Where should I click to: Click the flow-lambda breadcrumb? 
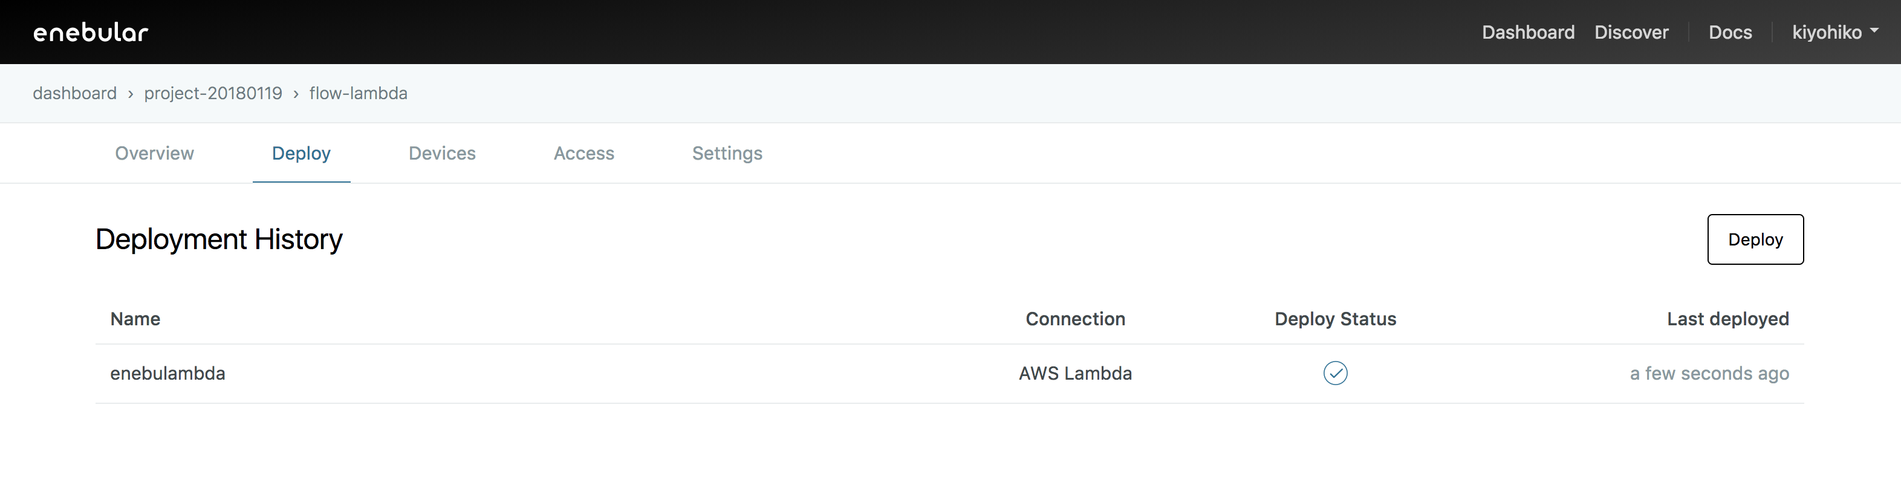(x=358, y=93)
